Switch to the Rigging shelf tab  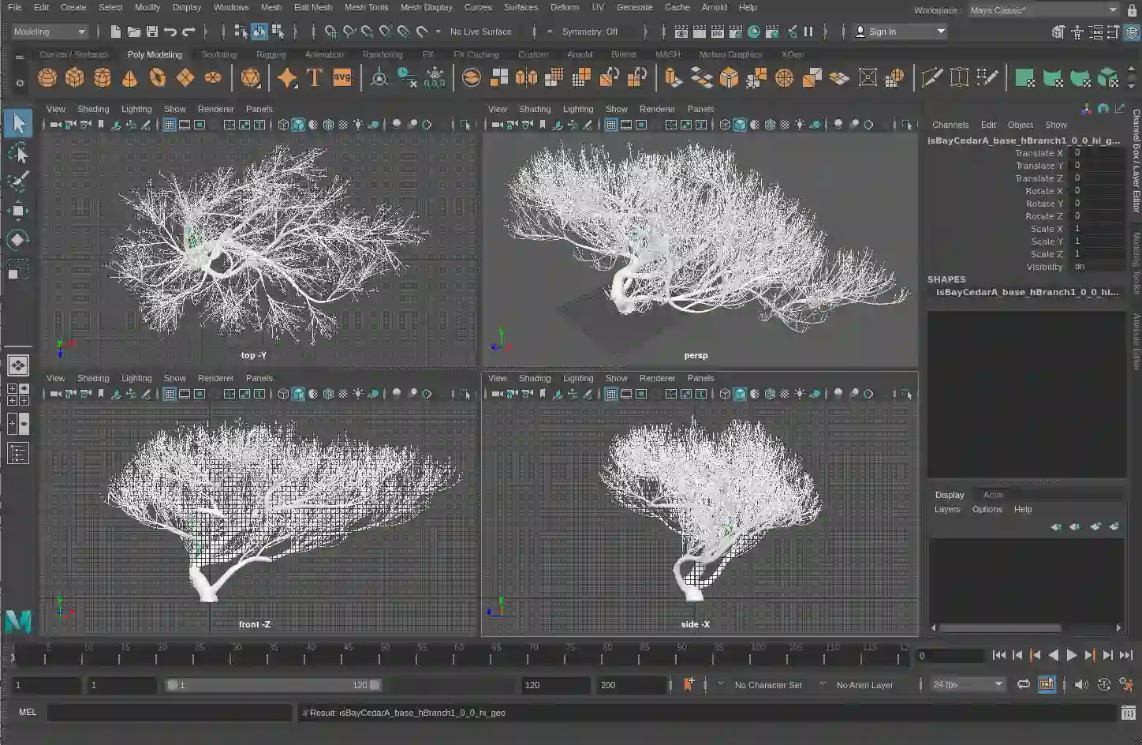click(x=271, y=54)
